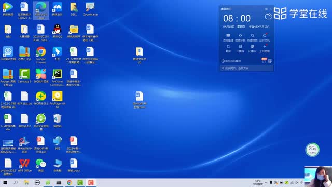
Task: Select the WeChat desktop shortcut
Action: point(41,165)
